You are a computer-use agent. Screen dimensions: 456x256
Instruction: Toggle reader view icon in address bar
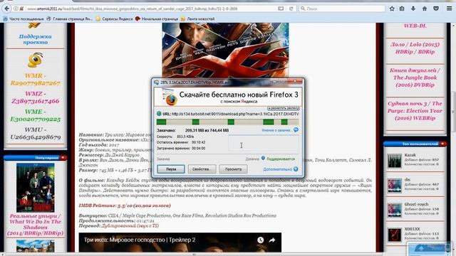281,9
